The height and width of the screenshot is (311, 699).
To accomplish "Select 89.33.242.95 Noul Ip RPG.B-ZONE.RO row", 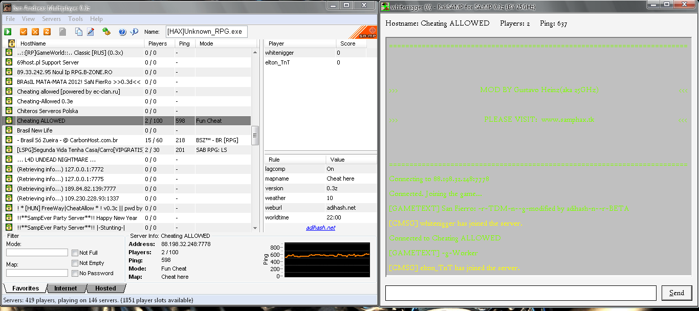I will click(128, 72).
